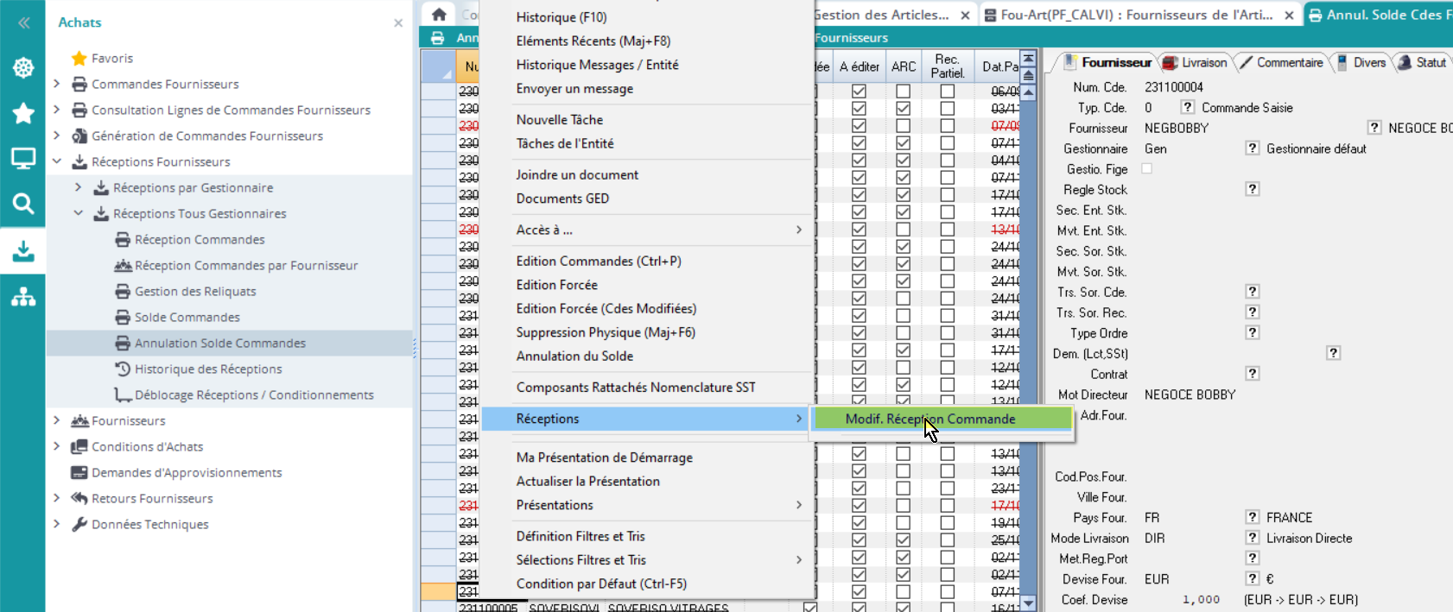Collapse sidebar with double chevron icon
Image resolution: width=1453 pixels, height=612 pixels.
click(23, 23)
